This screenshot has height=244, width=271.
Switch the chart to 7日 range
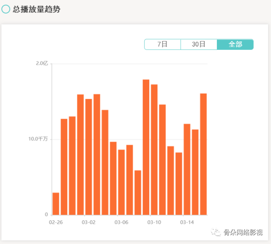(162, 44)
